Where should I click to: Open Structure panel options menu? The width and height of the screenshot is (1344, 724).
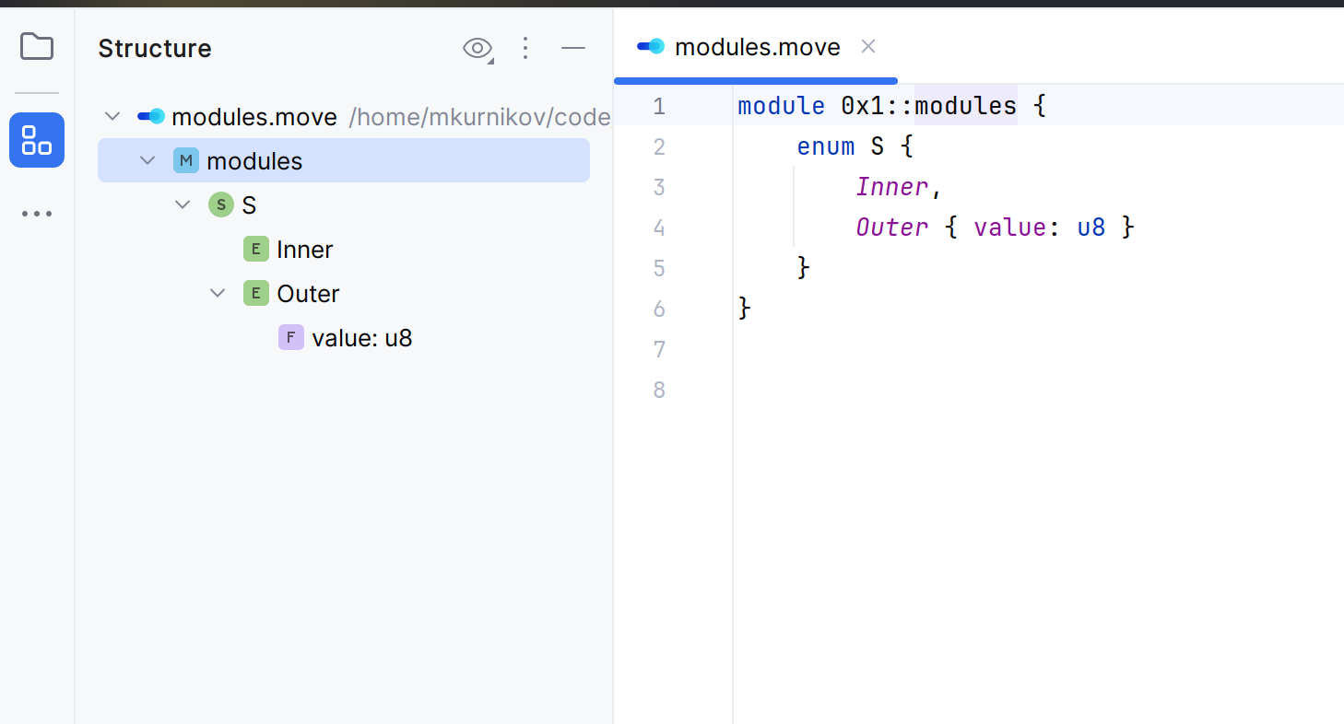525,48
